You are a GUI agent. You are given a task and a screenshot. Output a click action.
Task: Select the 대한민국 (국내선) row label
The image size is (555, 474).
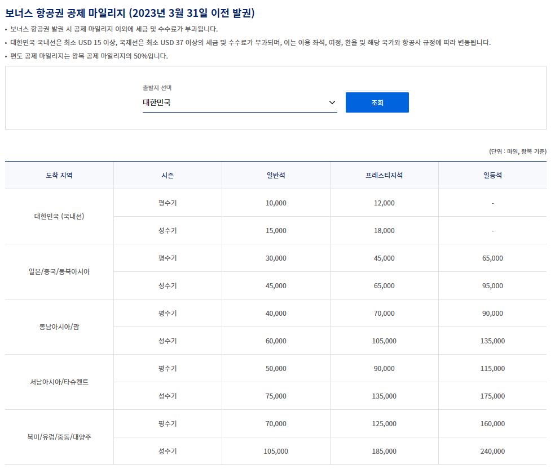coord(59,216)
